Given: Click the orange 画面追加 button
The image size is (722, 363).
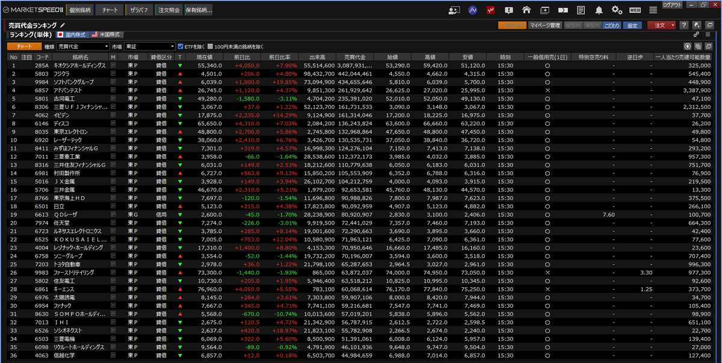Looking at the screenshot, I should pyautogui.click(x=512, y=25).
